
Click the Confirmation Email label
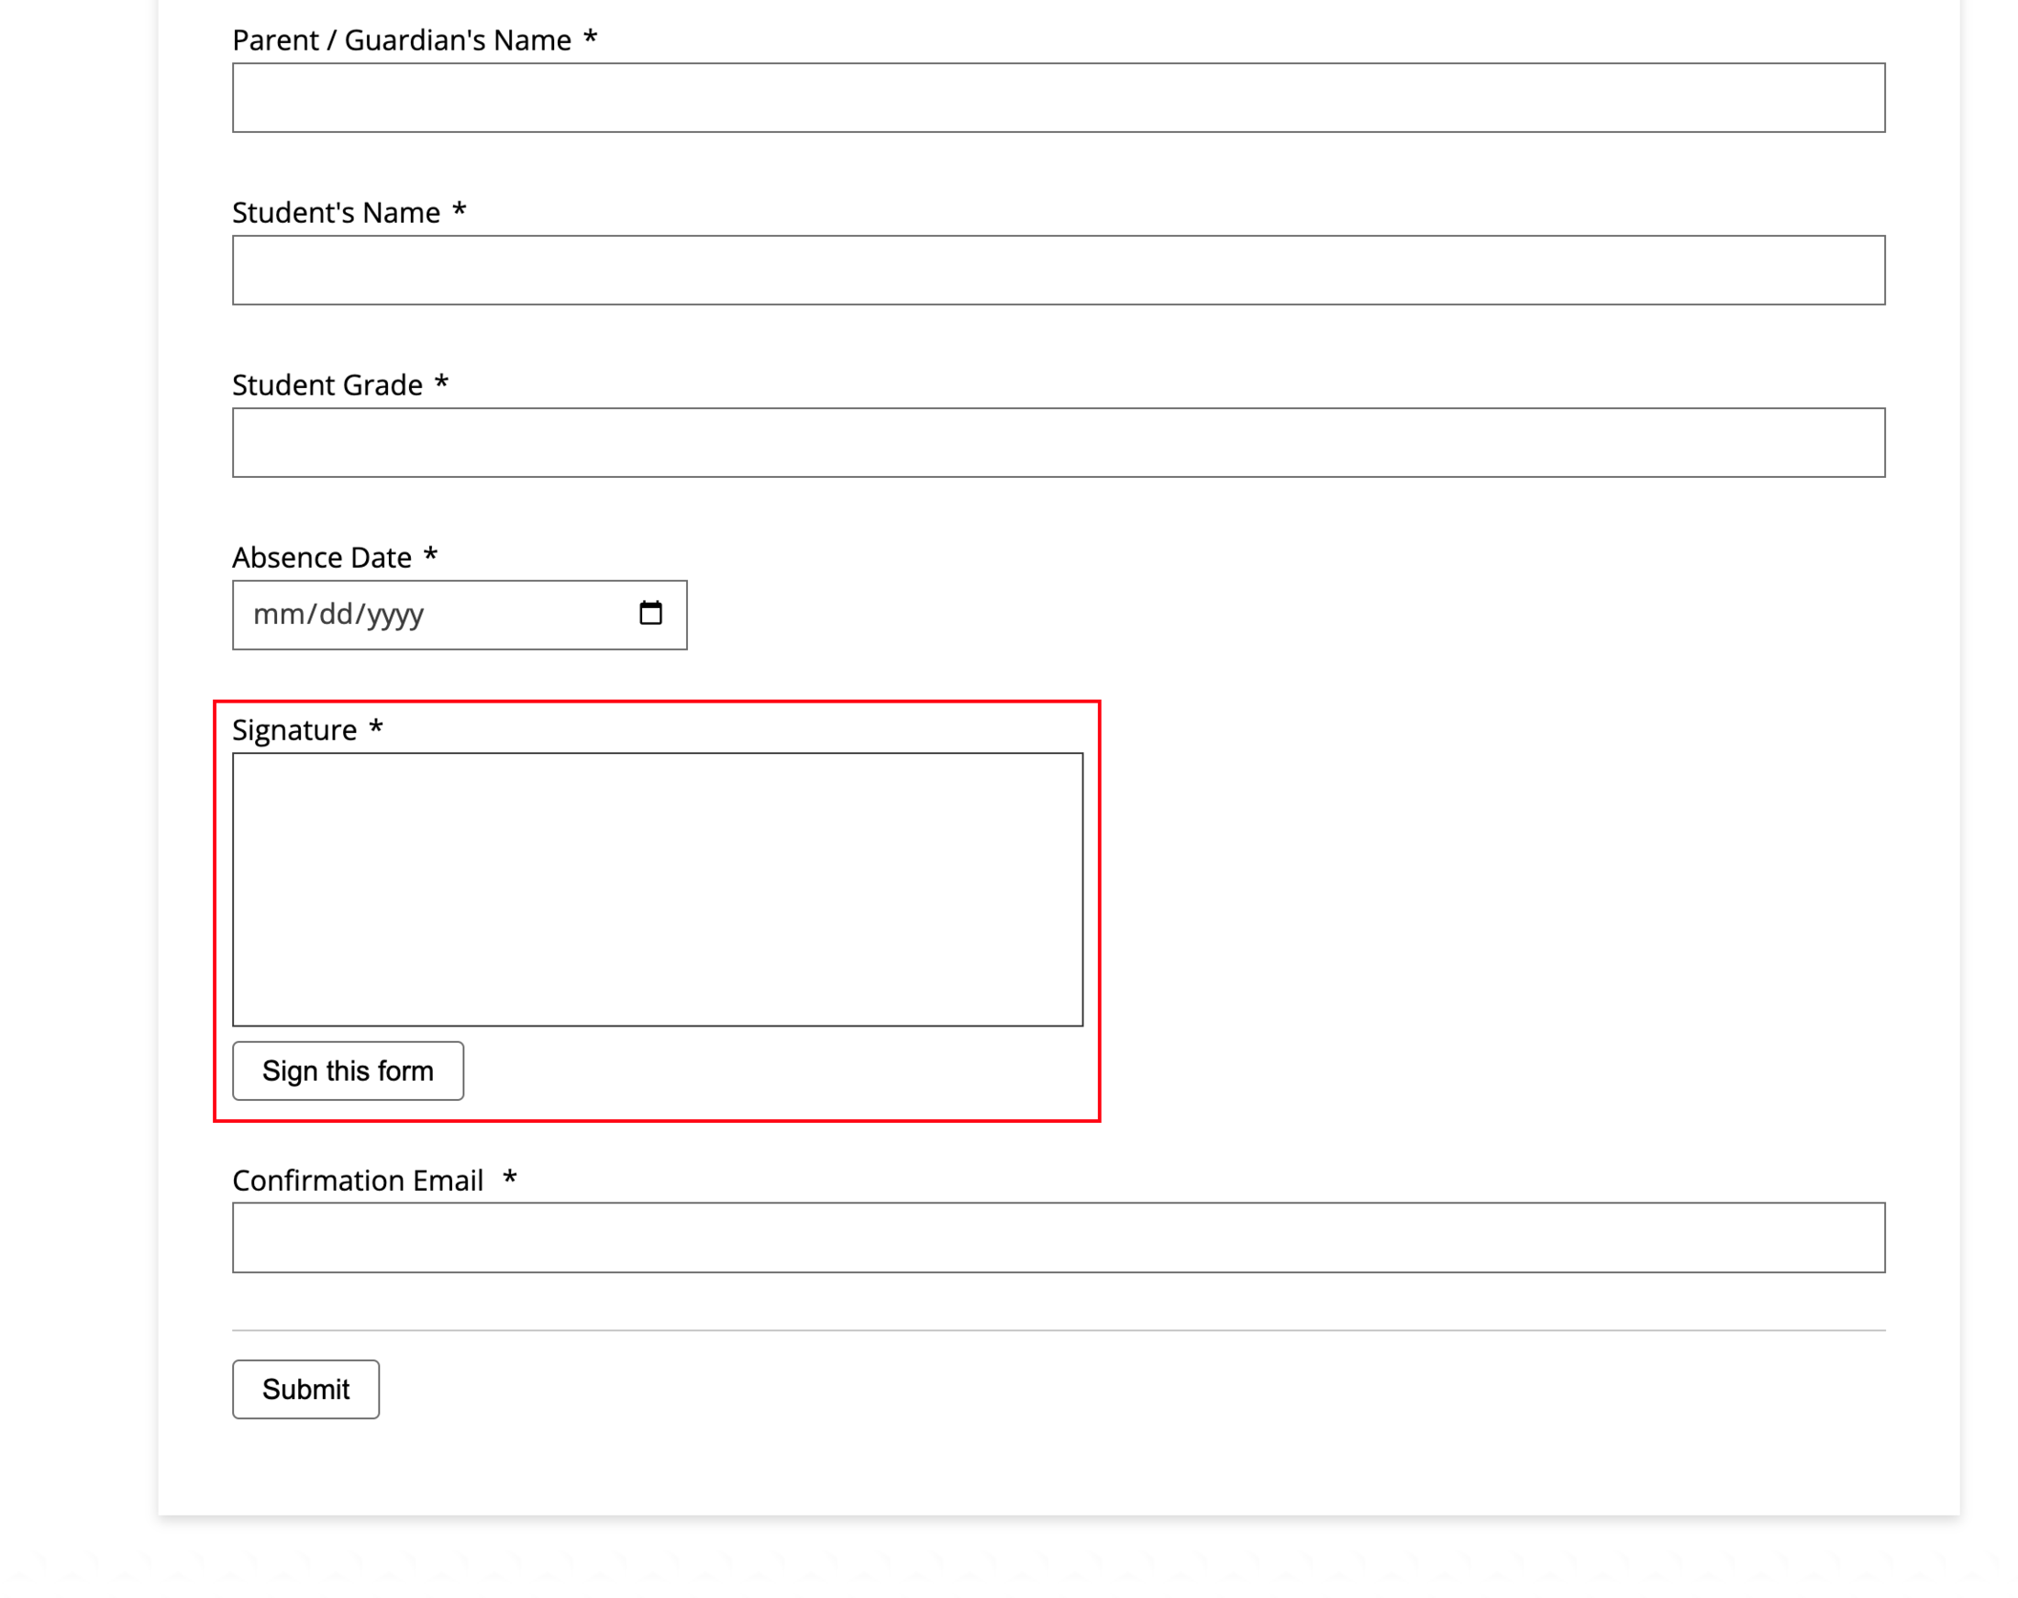point(359,1180)
